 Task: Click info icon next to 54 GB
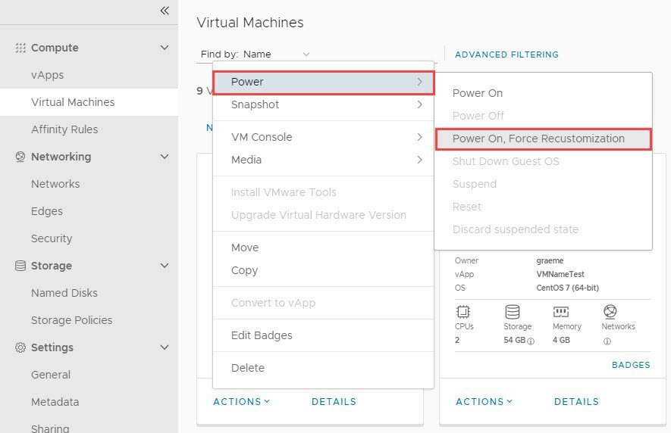[531, 341]
